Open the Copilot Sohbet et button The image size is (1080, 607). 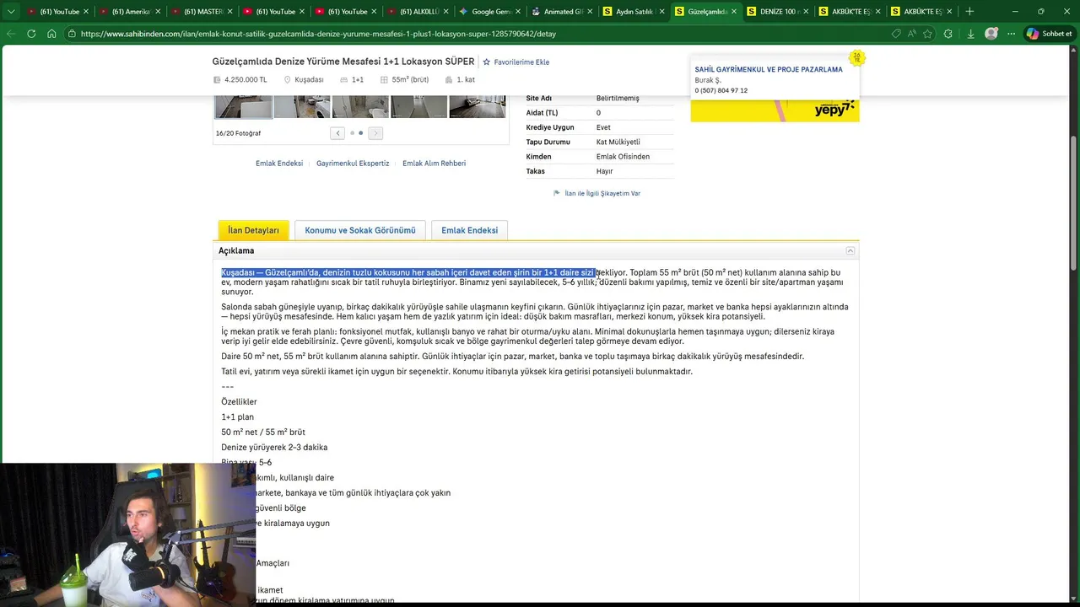click(1049, 34)
